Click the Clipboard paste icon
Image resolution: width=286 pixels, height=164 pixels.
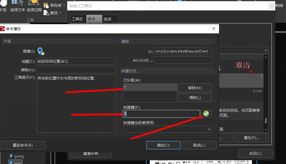(46, 5)
